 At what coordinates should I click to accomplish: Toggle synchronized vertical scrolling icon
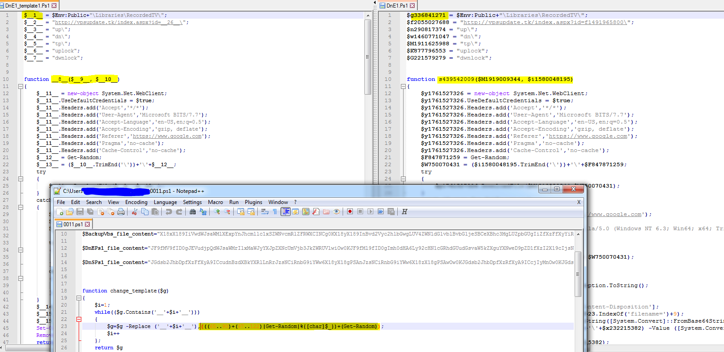click(241, 212)
